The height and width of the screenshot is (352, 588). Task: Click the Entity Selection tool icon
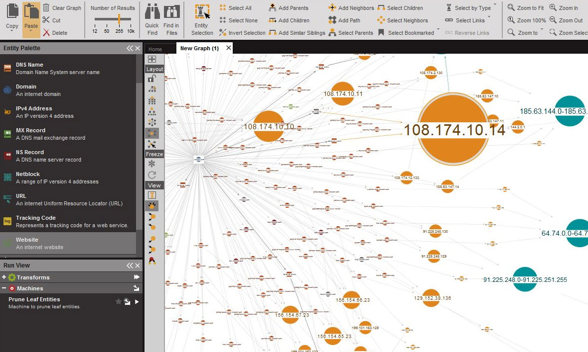(x=202, y=12)
